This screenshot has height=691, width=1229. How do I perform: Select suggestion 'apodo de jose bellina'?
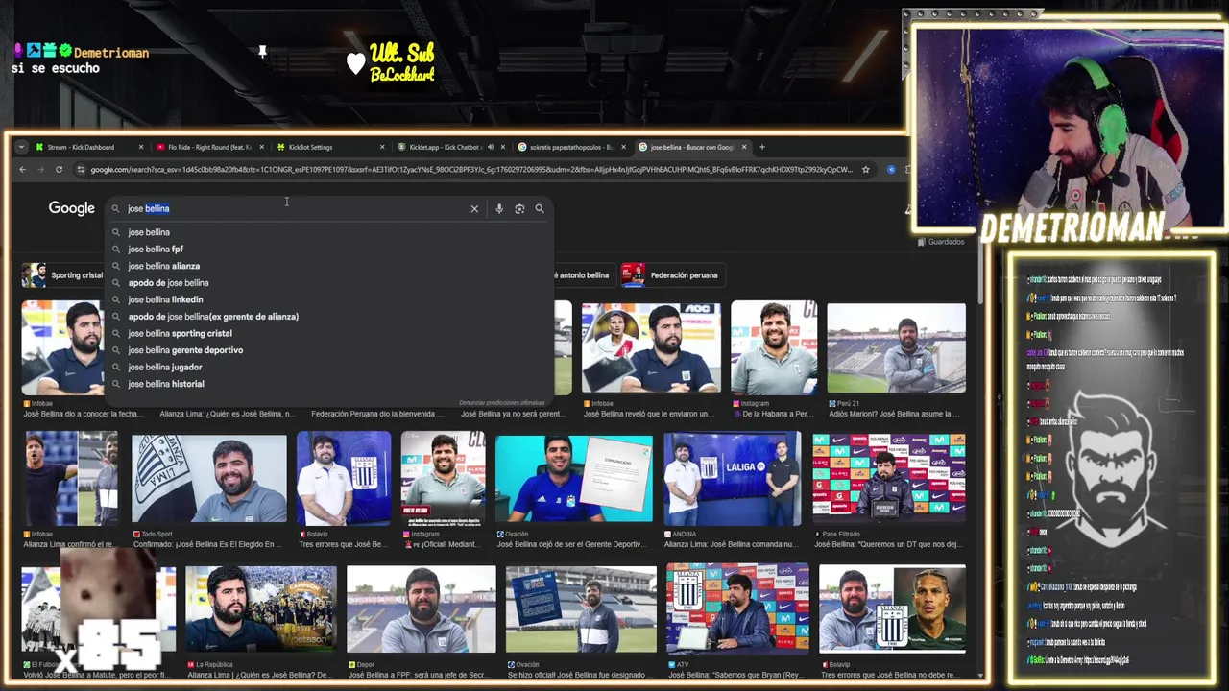(328, 283)
